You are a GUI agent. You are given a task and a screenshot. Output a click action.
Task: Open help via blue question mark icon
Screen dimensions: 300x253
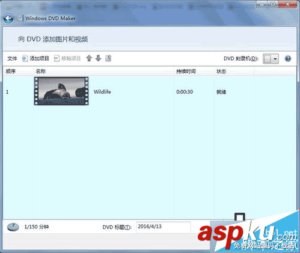coord(288,59)
